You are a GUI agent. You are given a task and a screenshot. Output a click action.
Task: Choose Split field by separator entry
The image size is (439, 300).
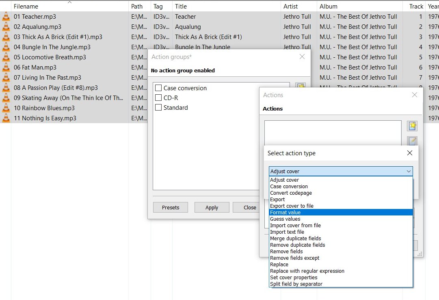296,284
